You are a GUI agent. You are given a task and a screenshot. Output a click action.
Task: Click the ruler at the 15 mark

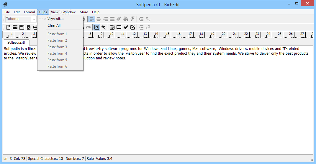tap(168, 34)
